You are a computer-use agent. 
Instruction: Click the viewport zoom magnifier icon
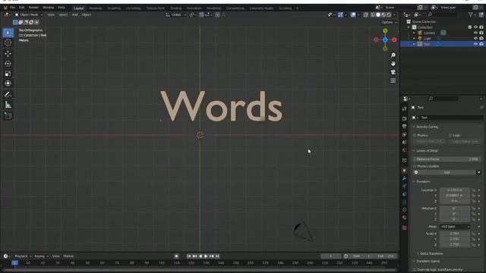(393, 55)
